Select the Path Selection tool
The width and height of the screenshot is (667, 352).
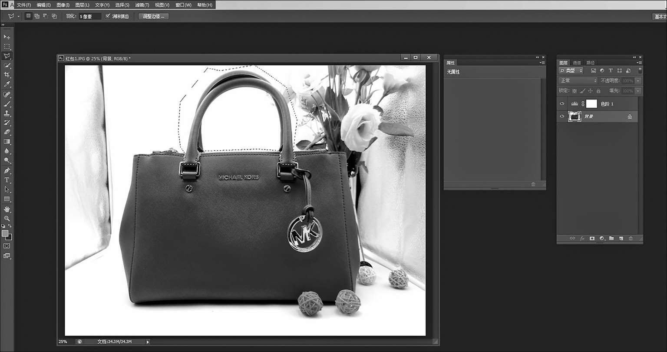[x=7, y=189]
